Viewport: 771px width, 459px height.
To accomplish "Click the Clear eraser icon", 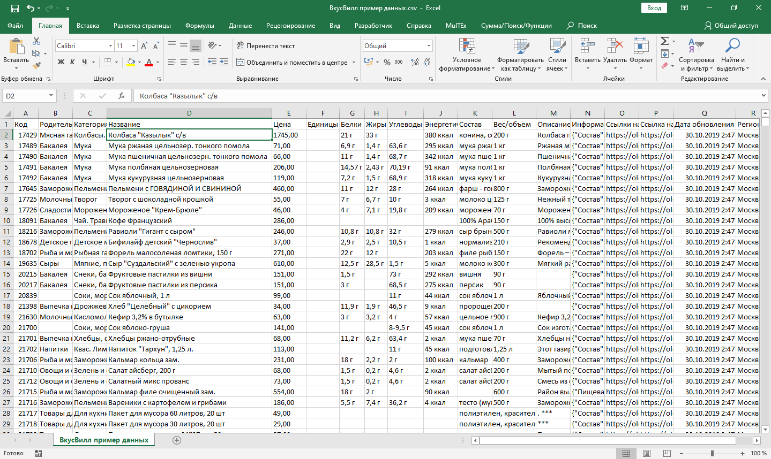I will click(x=664, y=66).
